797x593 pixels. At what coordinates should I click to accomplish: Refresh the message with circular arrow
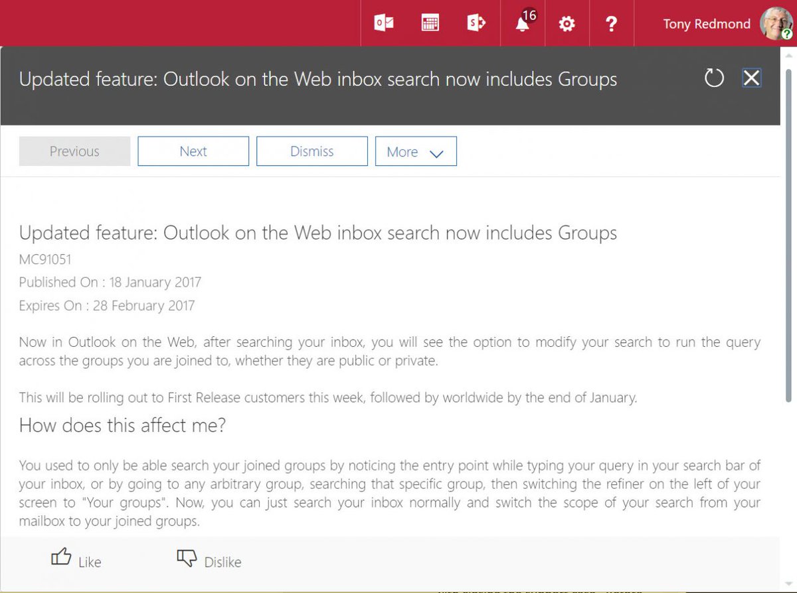click(714, 79)
